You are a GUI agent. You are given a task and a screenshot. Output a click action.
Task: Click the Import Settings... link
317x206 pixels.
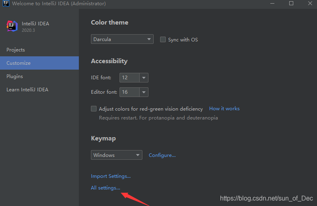[x=111, y=176]
